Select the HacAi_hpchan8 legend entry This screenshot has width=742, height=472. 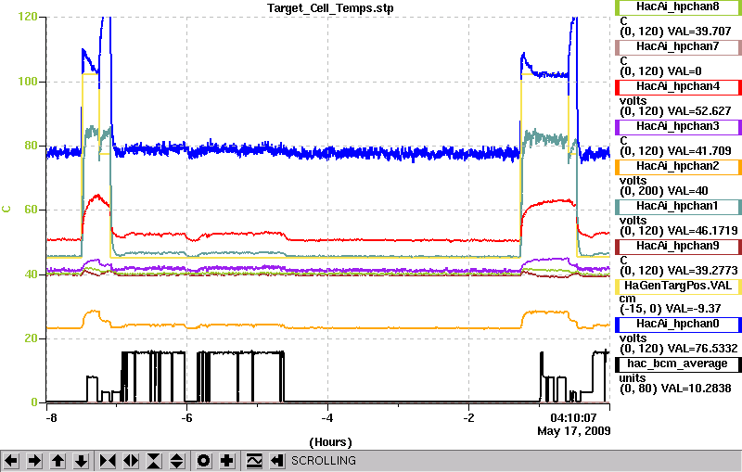tap(678, 7)
